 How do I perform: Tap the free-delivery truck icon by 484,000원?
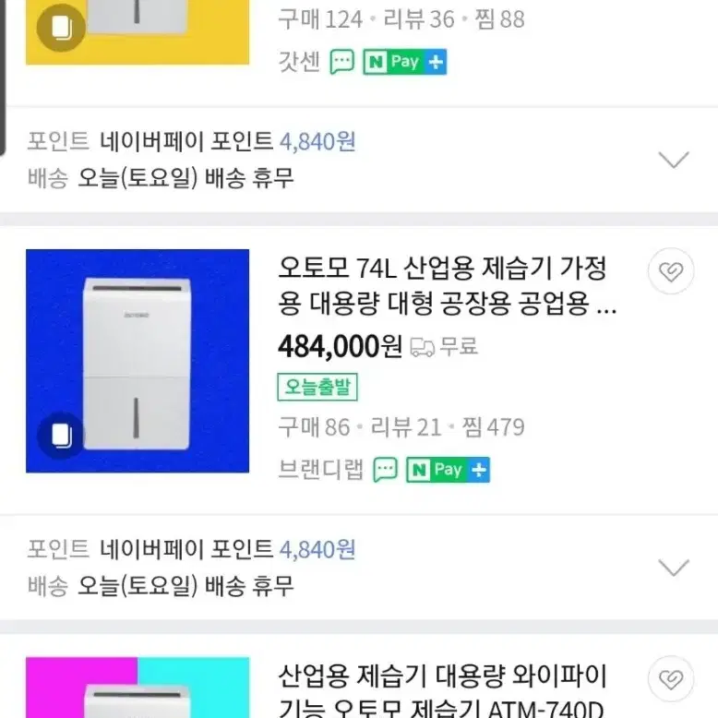[x=422, y=347]
